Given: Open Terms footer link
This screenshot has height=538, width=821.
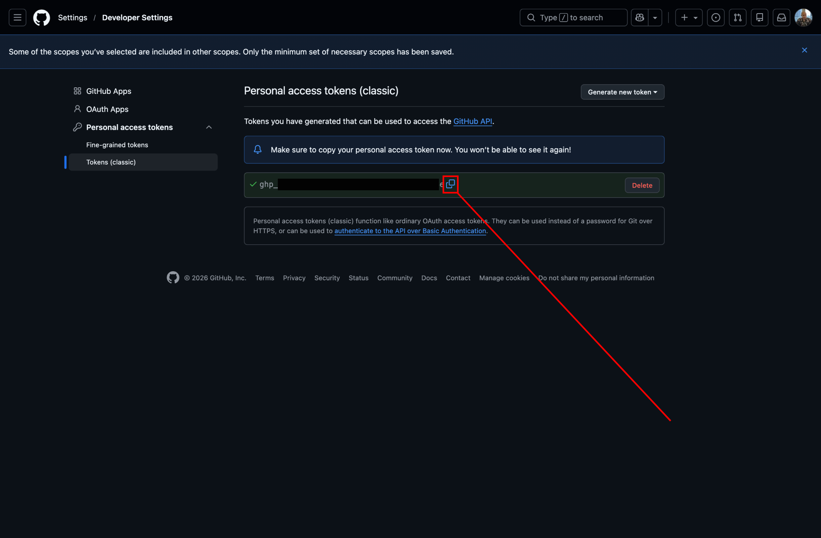Looking at the screenshot, I should coord(265,278).
